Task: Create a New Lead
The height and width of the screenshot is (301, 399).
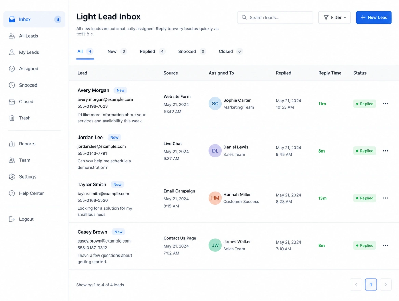Action: click(x=374, y=17)
